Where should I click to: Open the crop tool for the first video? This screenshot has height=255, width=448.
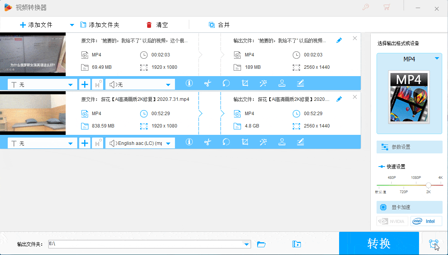244,83
